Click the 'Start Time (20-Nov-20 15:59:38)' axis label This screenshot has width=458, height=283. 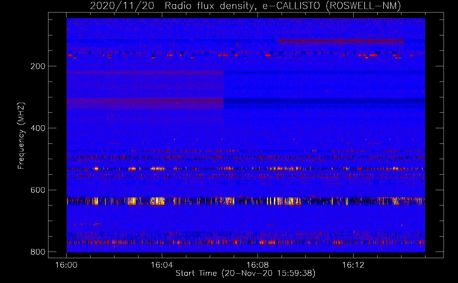click(x=245, y=273)
